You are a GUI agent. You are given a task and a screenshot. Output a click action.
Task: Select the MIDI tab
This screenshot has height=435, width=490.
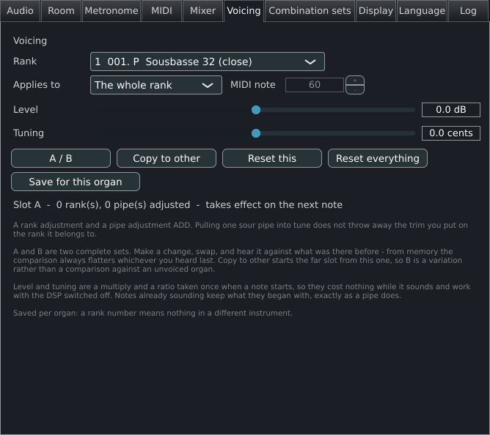[161, 11]
